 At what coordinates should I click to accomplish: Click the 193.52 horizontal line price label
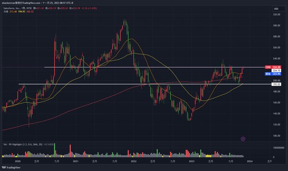[276, 84]
